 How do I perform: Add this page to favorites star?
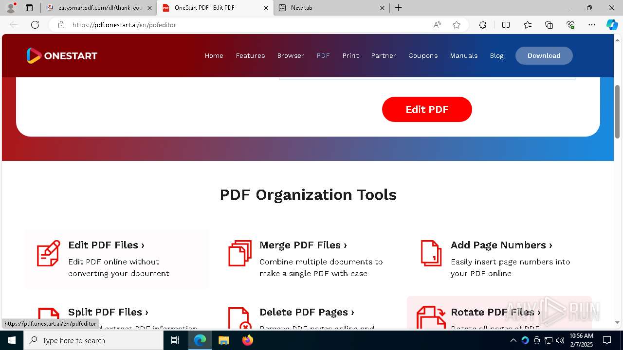click(x=457, y=25)
